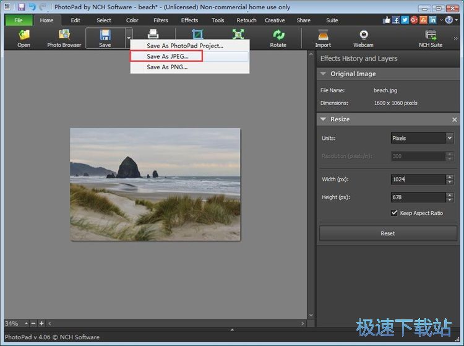The image size is (464, 346).
Task: Switch to the Retouch tab
Action: (x=246, y=20)
